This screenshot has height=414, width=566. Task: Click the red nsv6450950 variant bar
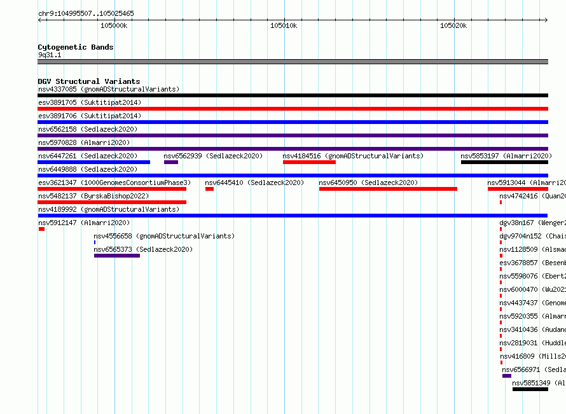click(x=388, y=189)
